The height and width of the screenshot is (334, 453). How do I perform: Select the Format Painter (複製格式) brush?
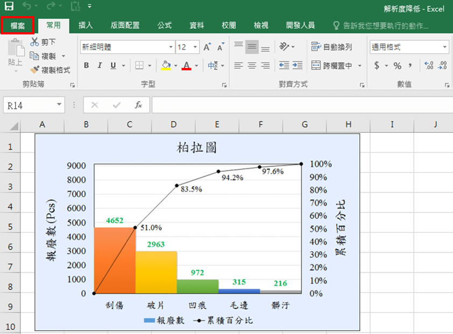point(35,70)
